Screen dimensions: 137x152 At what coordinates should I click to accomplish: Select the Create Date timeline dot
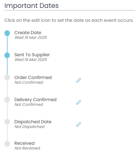(x=7, y=33)
